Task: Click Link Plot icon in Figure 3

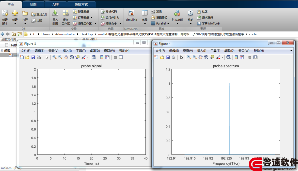Action: click(94, 57)
